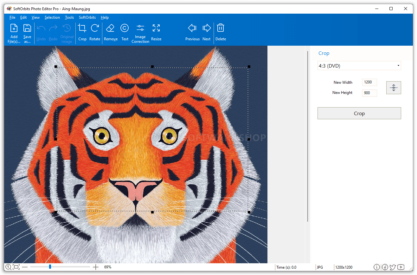Click the 1200x1200 dimensions in status bar
The image size is (417, 275).
(x=344, y=267)
